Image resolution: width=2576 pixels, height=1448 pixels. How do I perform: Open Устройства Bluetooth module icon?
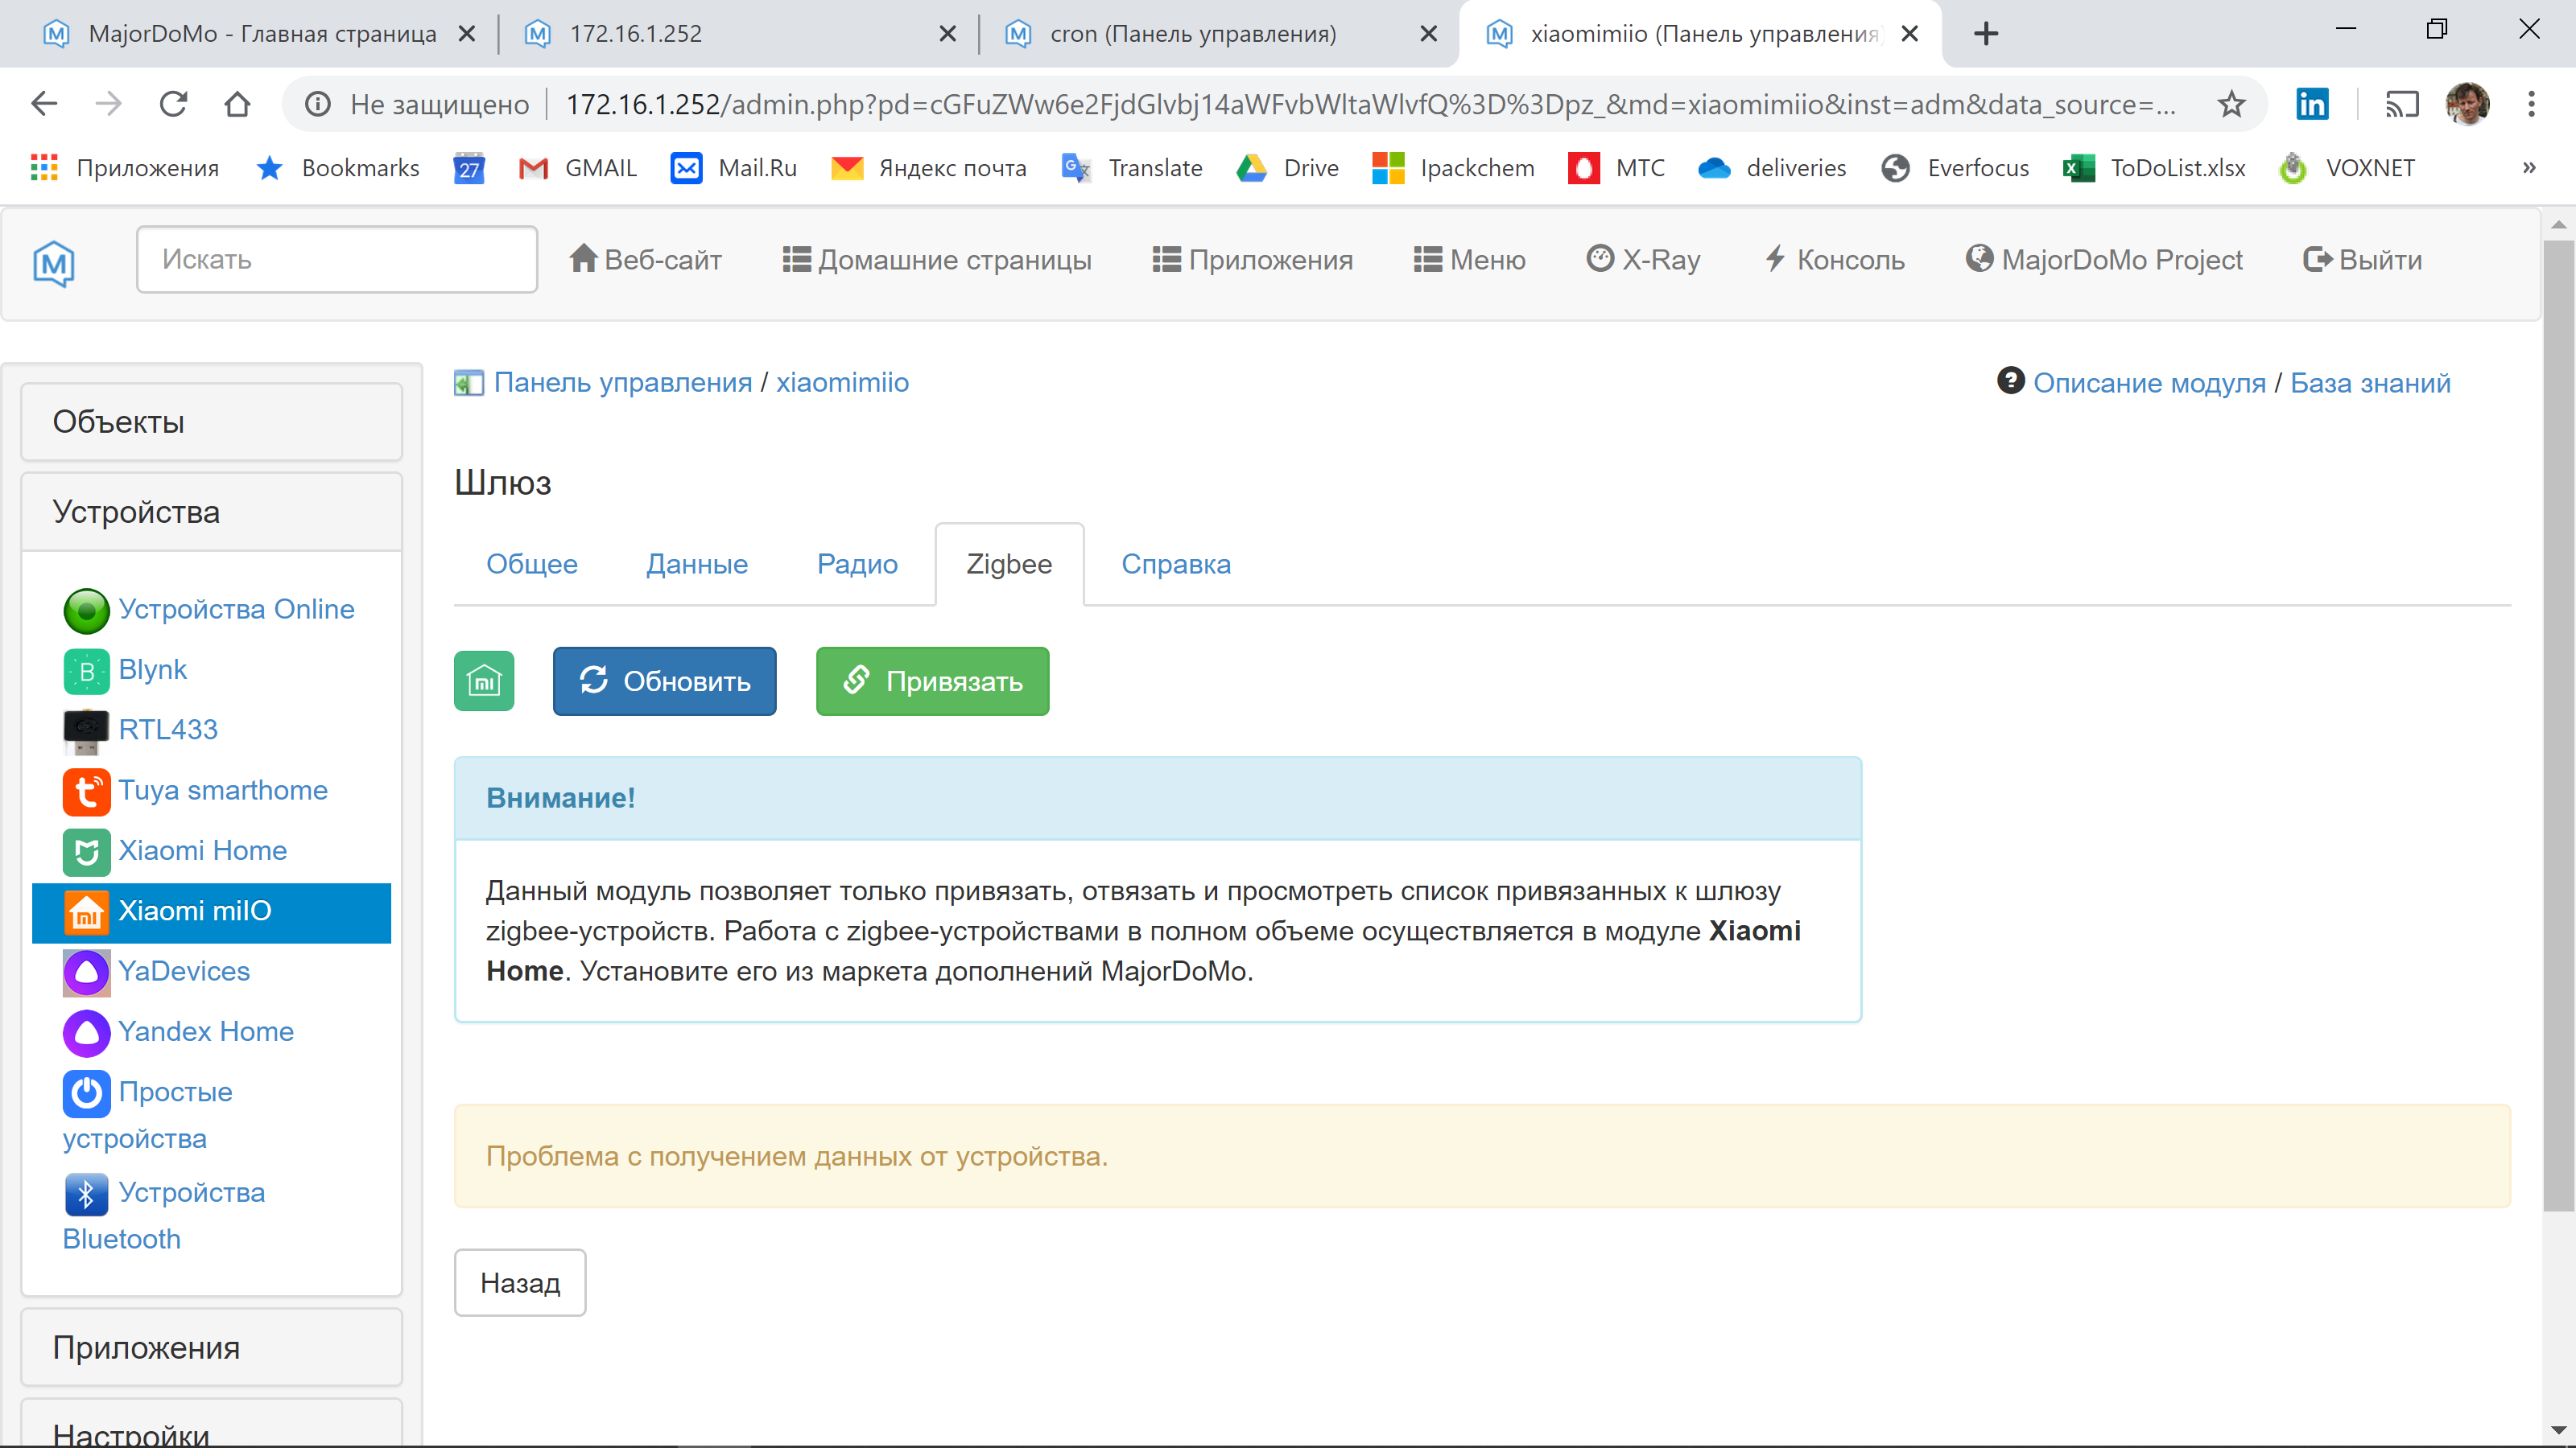pyautogui.click(x=86, y=1192)
